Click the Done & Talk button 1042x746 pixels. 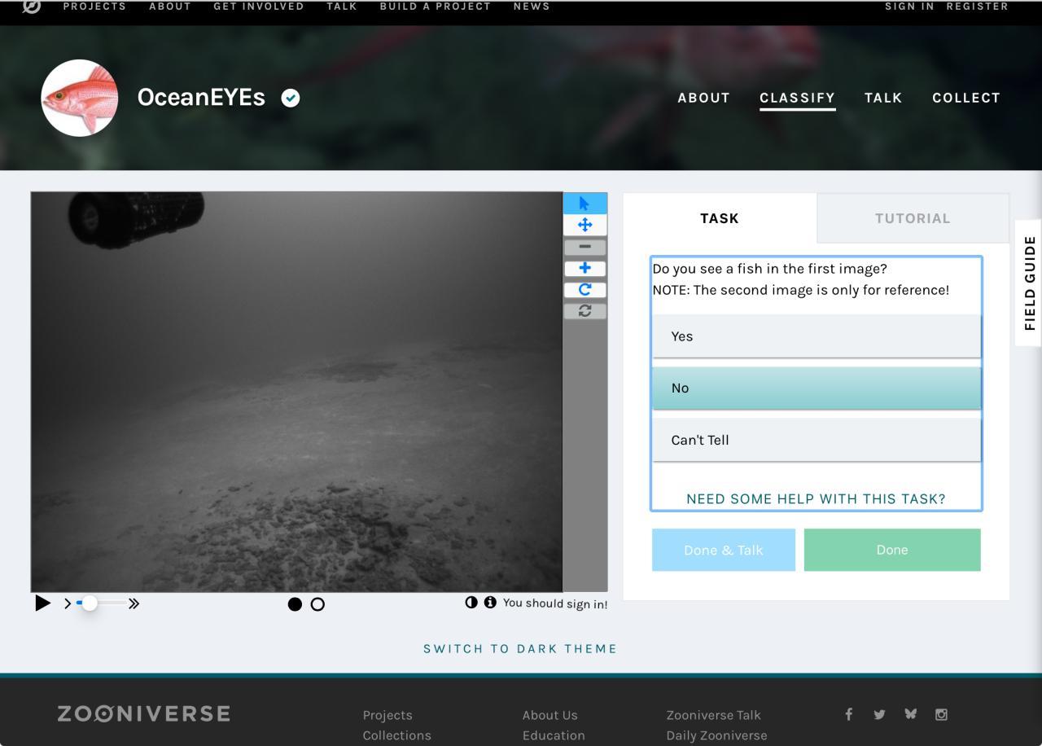click(x=724, y=550)
